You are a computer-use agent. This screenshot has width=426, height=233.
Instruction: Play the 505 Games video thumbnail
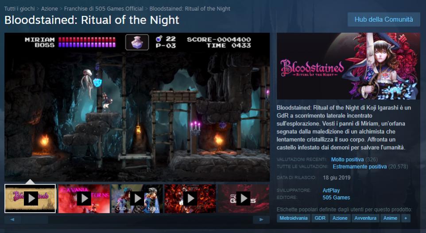[244, 198]
